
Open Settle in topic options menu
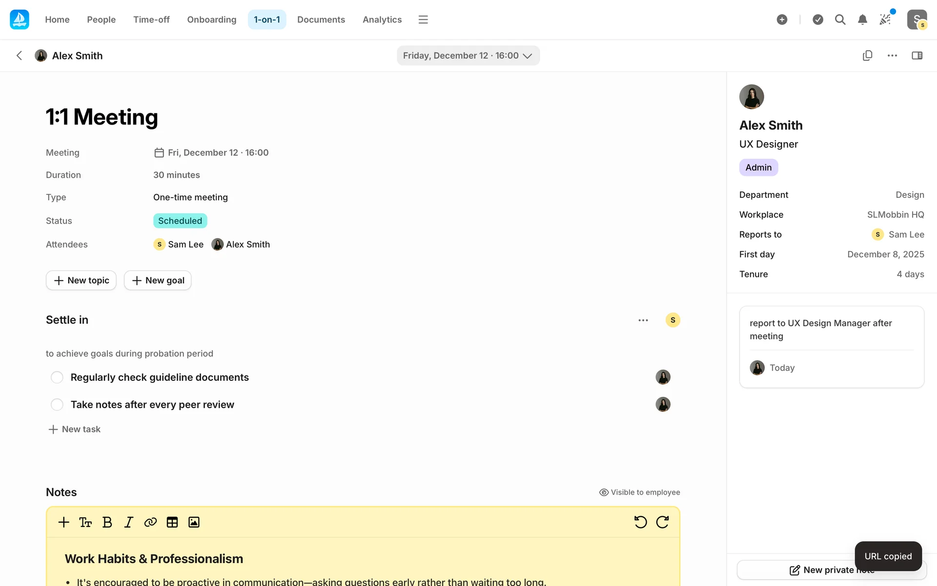pos(643,320)
